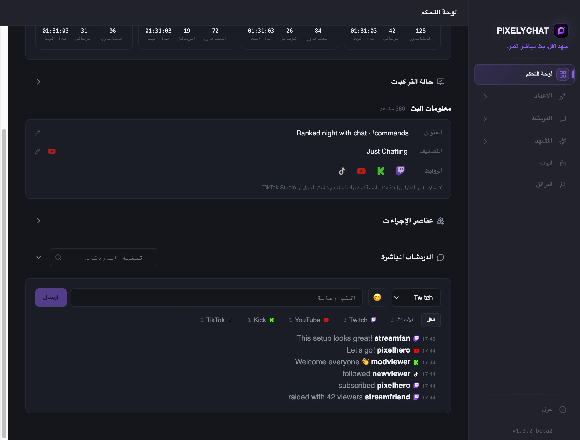Click the "42" messages value in stats

392,31
